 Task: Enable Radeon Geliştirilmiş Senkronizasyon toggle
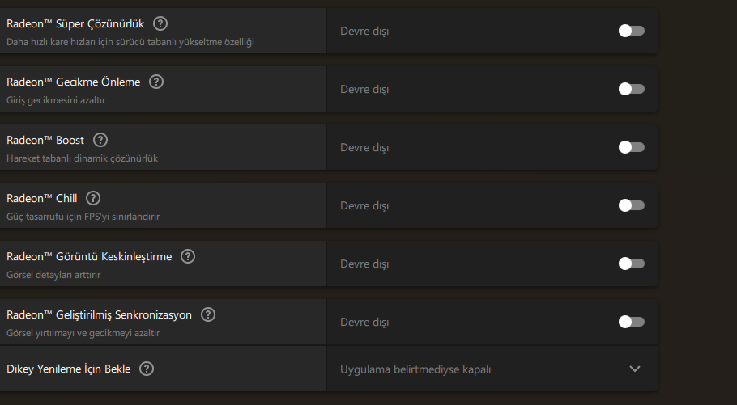tap(631, 322)
